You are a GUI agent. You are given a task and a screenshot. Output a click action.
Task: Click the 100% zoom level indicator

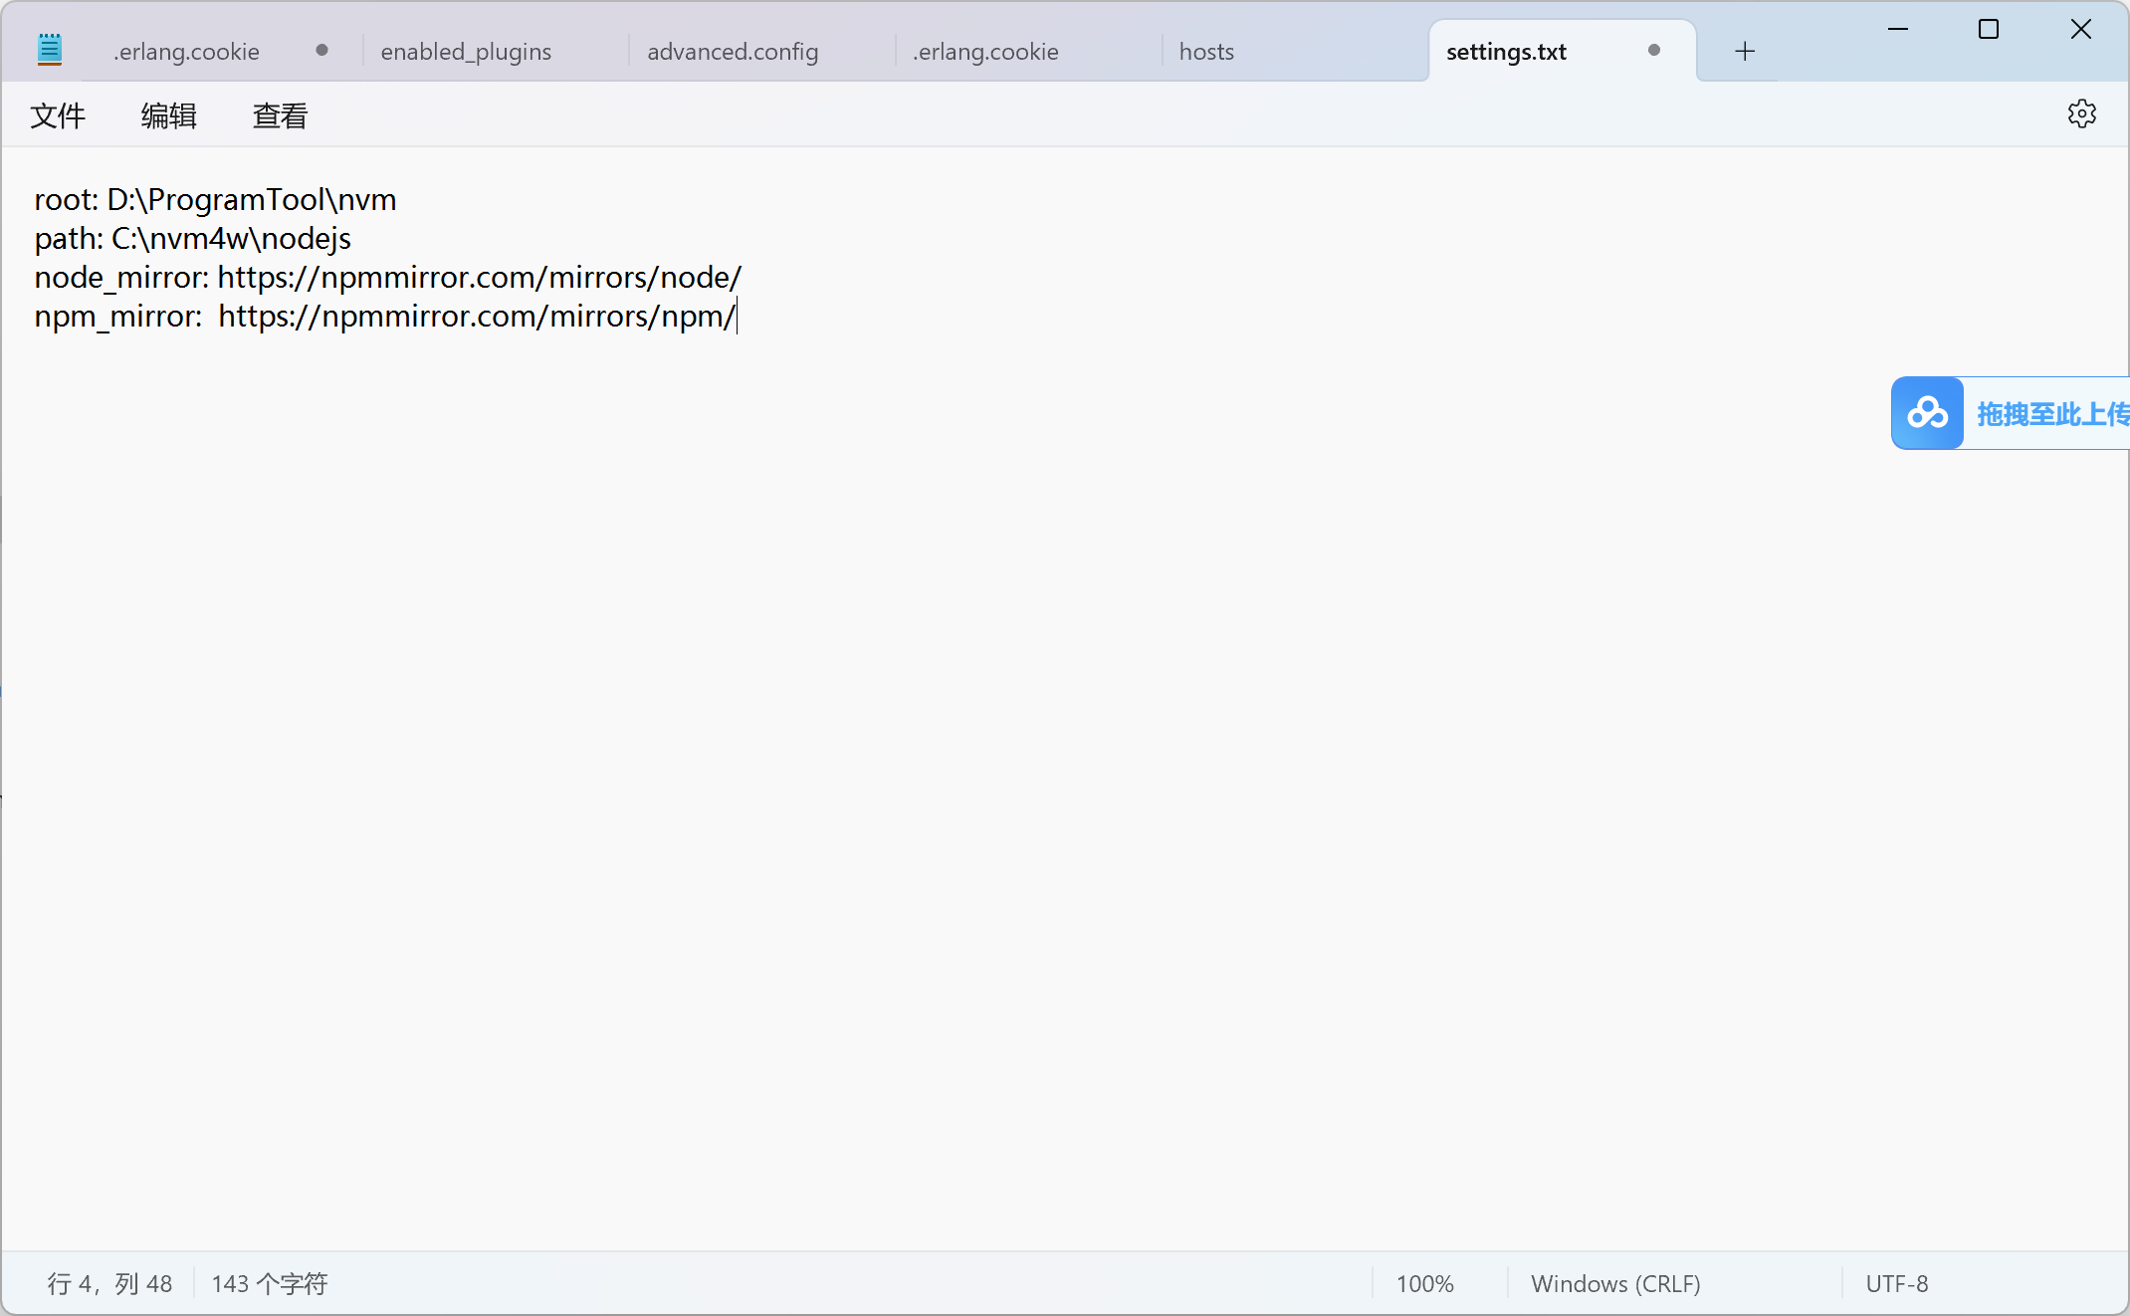[x=1424, y=1284]
